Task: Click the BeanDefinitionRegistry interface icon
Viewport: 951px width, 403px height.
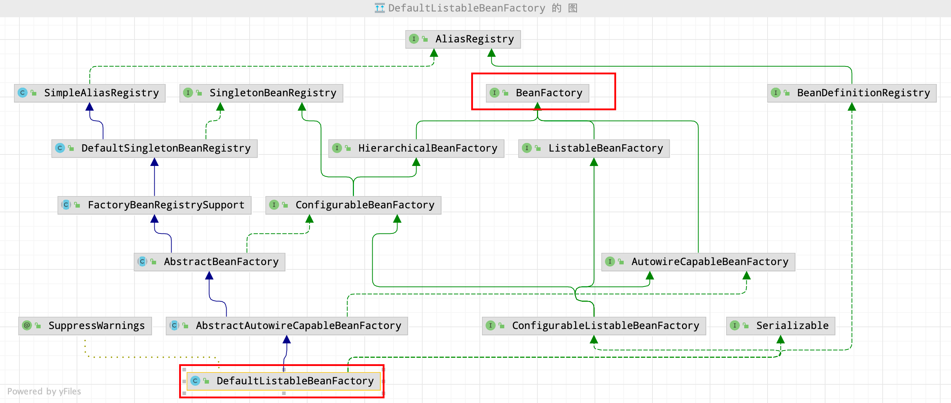Action: tap(775, 93)
